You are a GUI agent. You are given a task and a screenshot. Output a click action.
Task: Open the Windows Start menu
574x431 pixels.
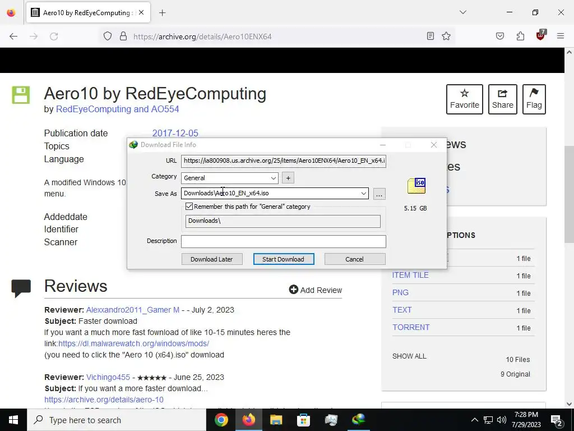click(13, 420)
